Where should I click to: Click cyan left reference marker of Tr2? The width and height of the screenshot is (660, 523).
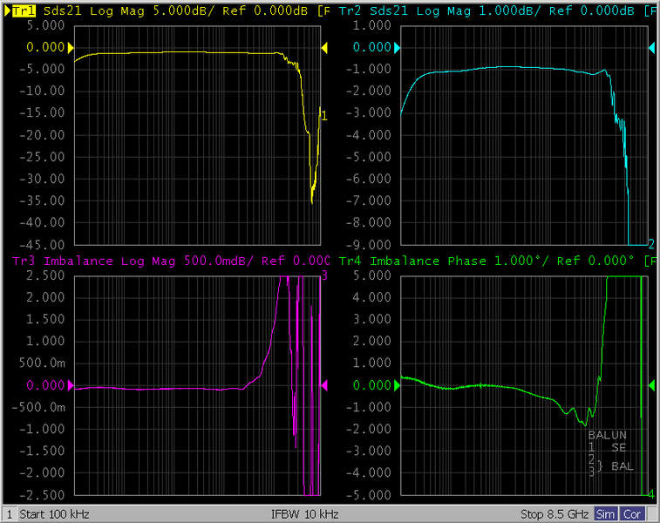coord(397,48)
